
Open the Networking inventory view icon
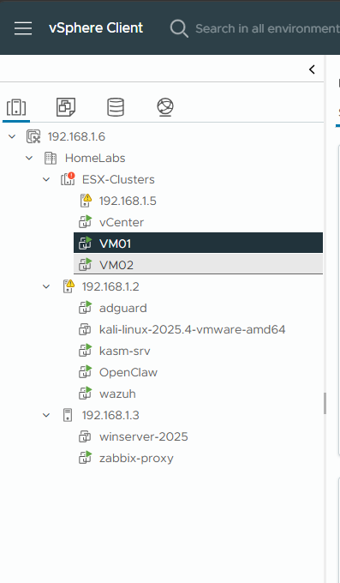pos(165,107)
